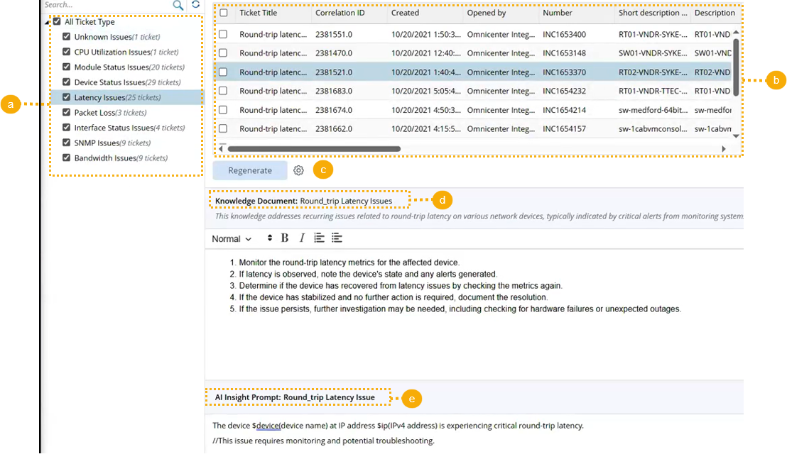Click the search magnifier icon
The image size is (787, 459).
coord(178,6)
